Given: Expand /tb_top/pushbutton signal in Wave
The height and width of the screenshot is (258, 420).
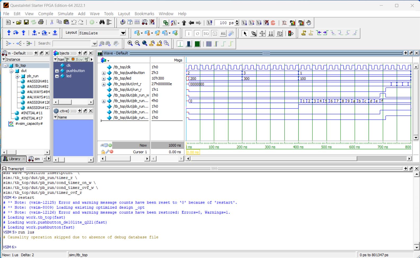Looking at the screenshot, I should [x=104, y=73].
